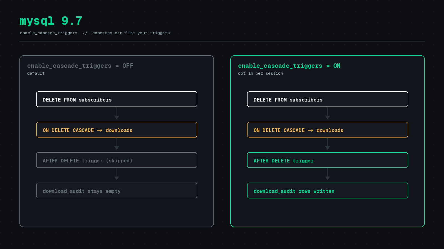This screenshot has height=249, width=444.
Task: Select "AFTER DELETE trigger (skipped)" box
Action: tap(117, 160)
